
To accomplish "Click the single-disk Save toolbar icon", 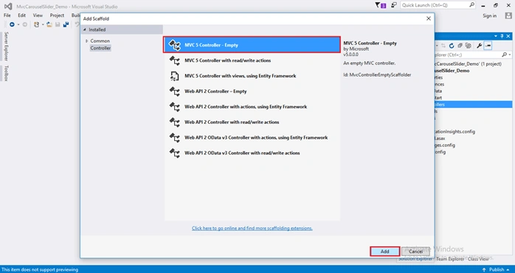I will [58, 24].
